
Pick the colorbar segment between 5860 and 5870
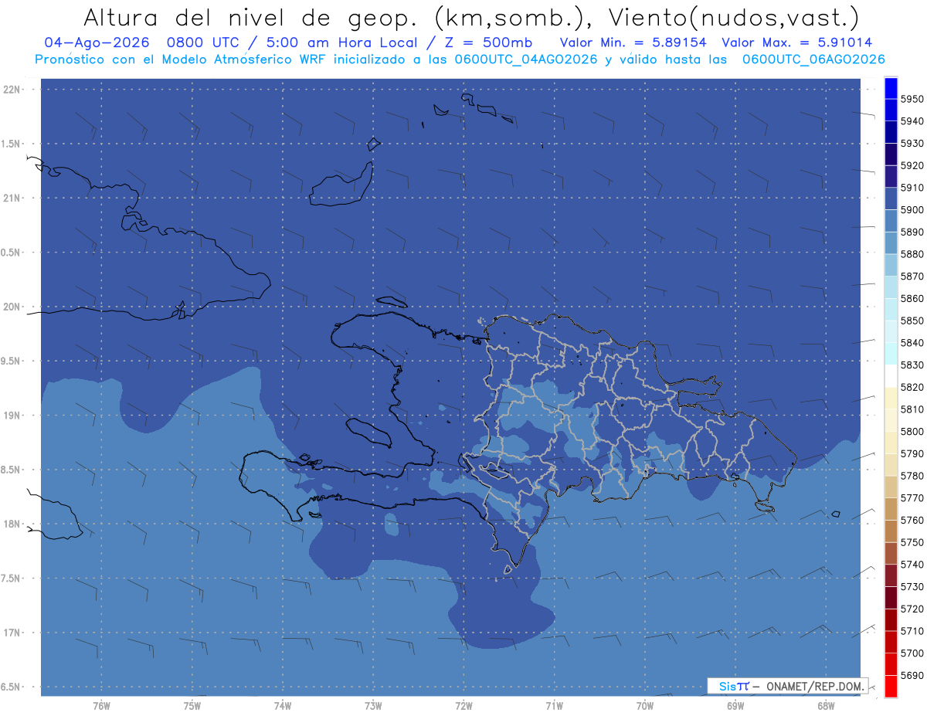[x=891, y=287]
